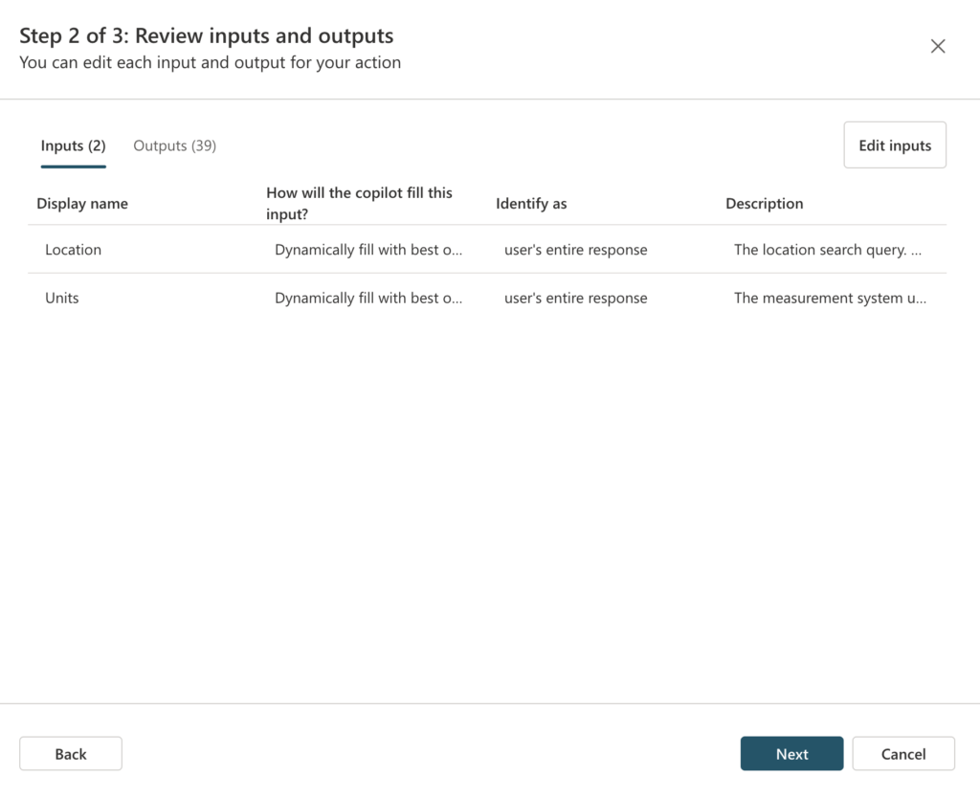Click the 'Step 2 of 3' dialog heading
This screenshot has width=980, height=798.
(x=207, y=36)
